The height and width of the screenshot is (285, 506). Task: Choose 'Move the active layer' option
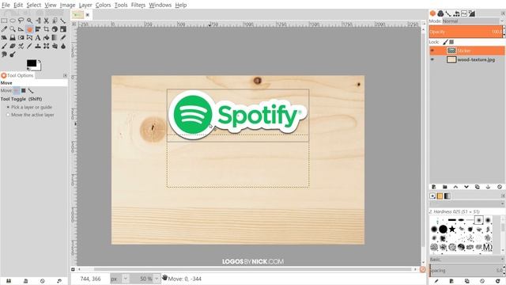[x=30, y=115]
